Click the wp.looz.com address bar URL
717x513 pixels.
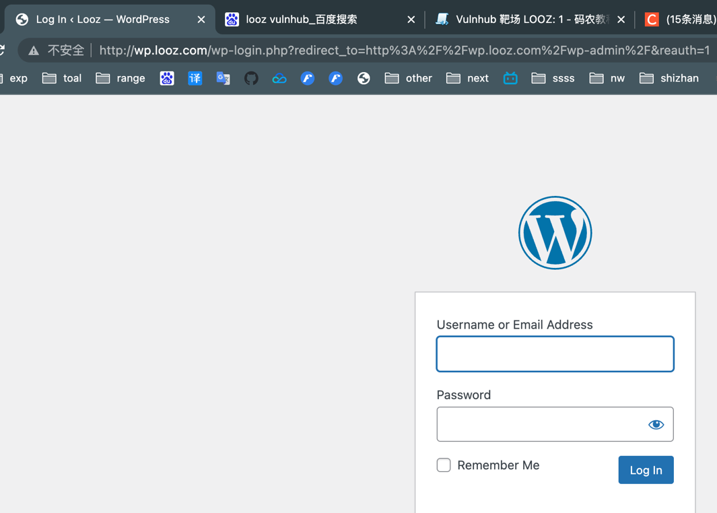pos(404,50)
